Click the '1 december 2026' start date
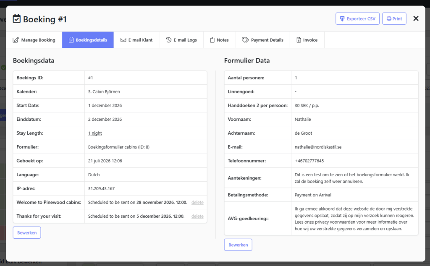430x266 pixels. 105,105
